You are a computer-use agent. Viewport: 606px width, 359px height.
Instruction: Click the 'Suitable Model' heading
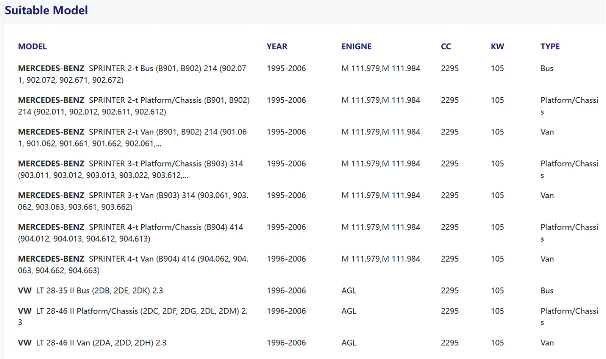click(x=46, y=10)
